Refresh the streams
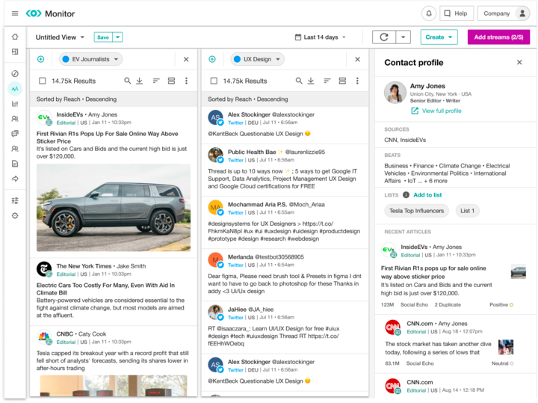The width and height of the screenshot is (538, 403). point(384,37)
